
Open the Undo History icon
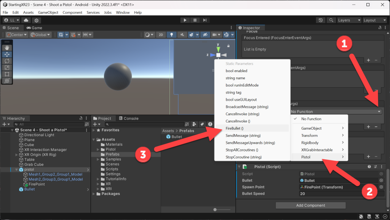(x=321, y=20)
